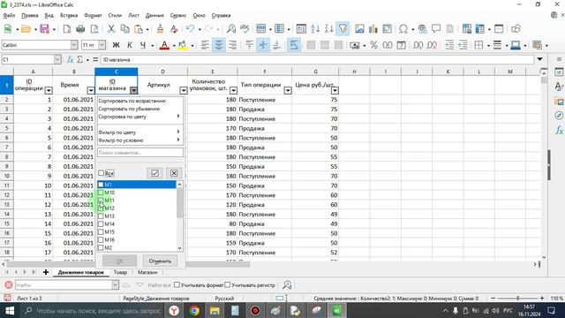The image size is (565, 318).
Task: Check the M1 filter checkbox
Action: click(101, 185)
